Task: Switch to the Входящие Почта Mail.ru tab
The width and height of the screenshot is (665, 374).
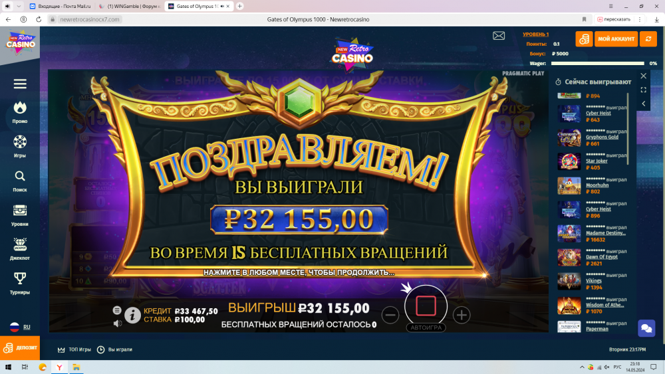Action: [60, 7]
